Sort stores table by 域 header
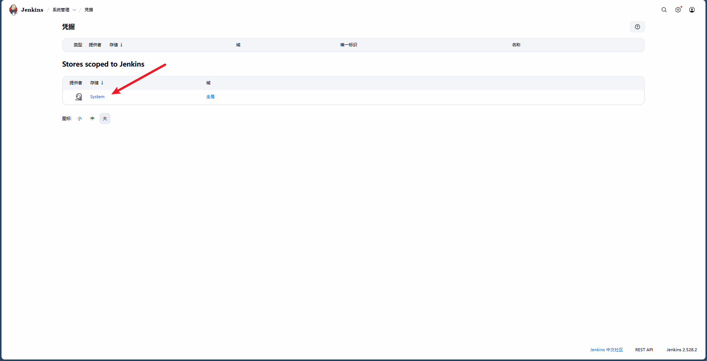Image resolution: width=707 pixels, height=361 pixels. click(208, 83)
